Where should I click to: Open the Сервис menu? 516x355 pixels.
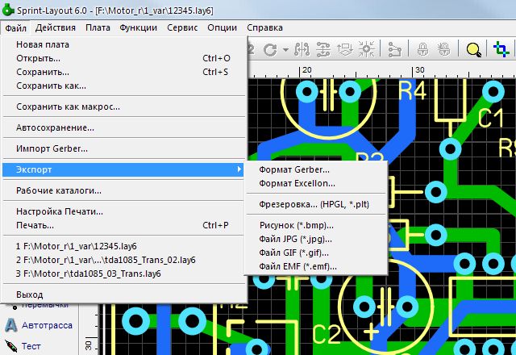click(182, 27)
